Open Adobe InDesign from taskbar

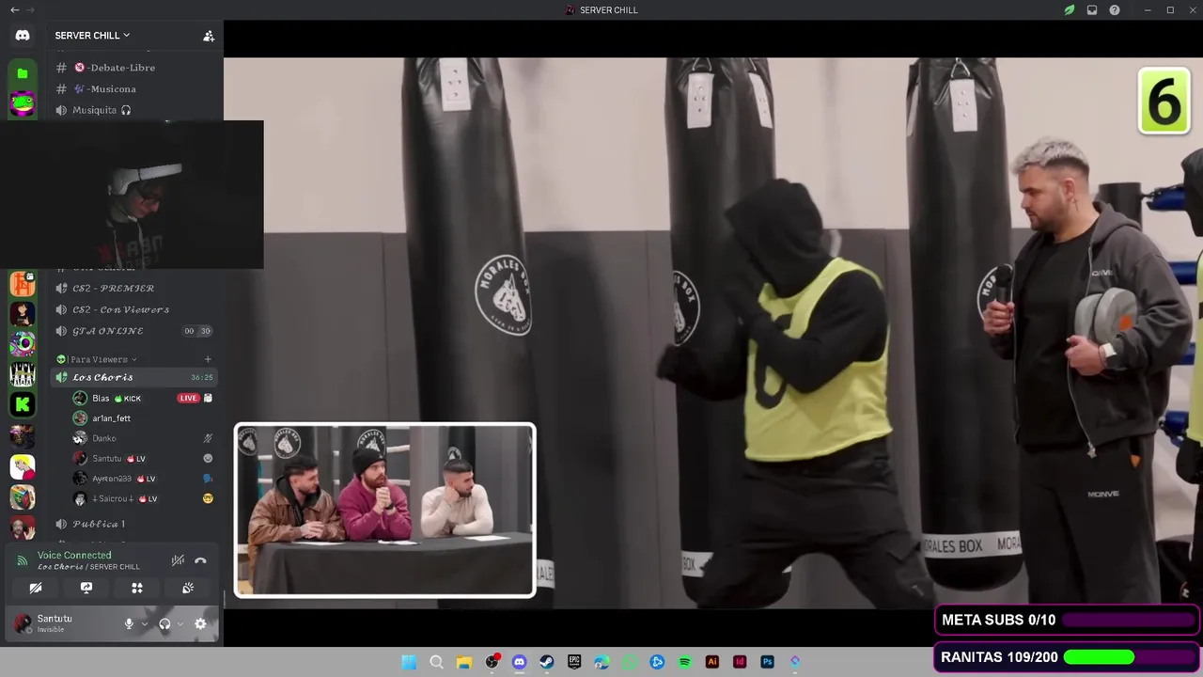coord(740,662)
